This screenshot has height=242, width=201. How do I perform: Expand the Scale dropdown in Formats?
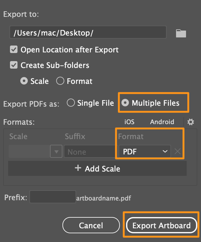(x=35, y=151)
